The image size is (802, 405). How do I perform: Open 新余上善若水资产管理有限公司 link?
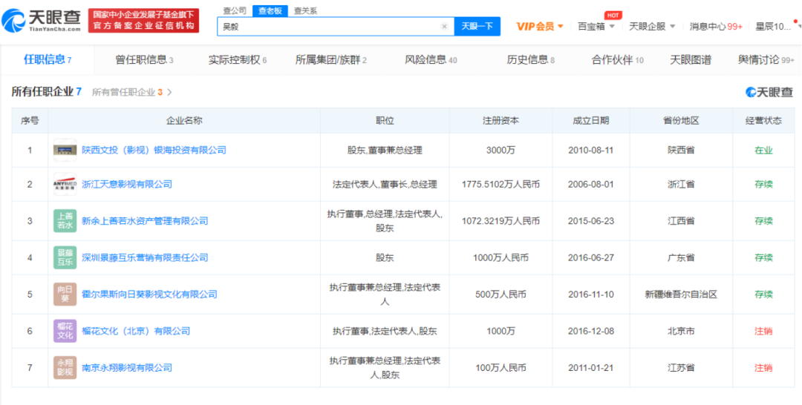tap(145, 221)
